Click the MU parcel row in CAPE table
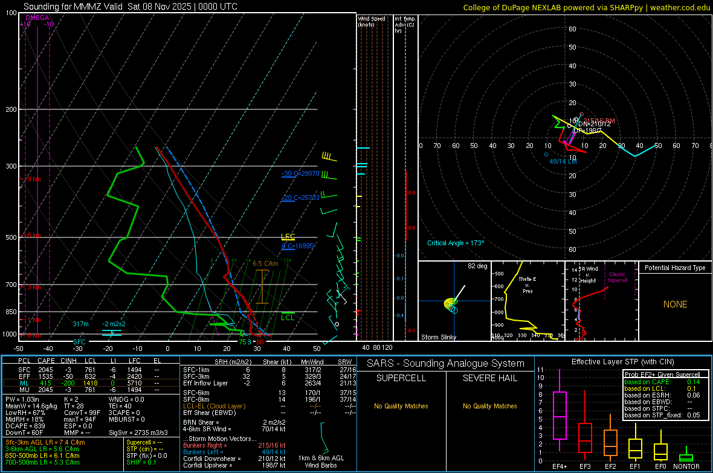This screenshot has width=713, height=473. (90, 390)
